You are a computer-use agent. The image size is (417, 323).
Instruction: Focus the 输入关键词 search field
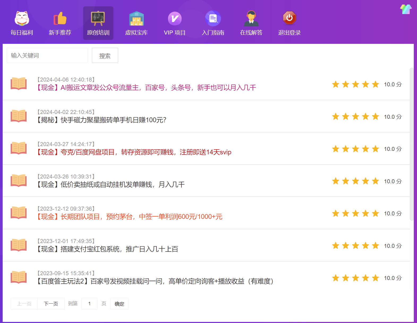click(47, 56)
